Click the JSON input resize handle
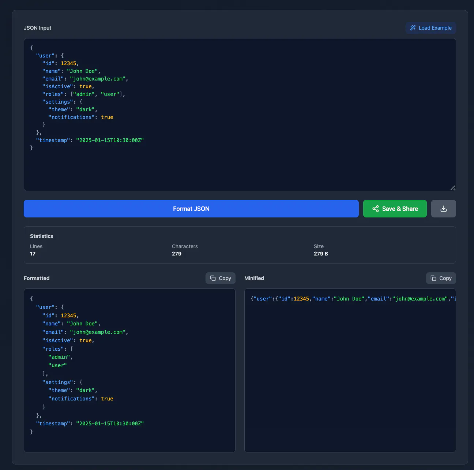Screen dimensions: 474x470 [x=452, y=187]
